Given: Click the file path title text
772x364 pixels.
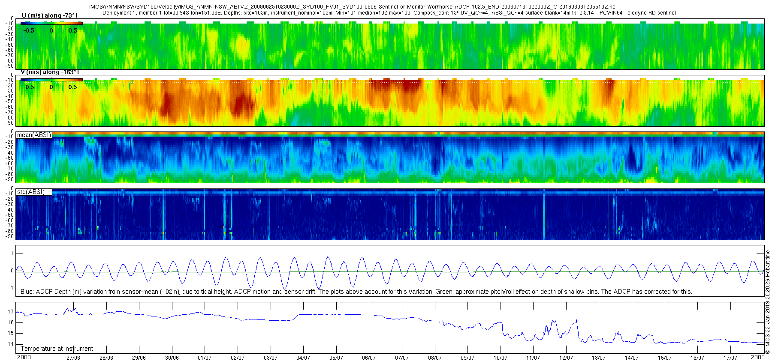Looking at the screenshot, I should 352,7.
